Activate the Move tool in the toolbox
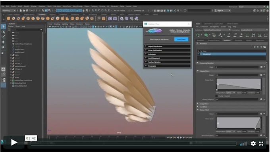This screenshot has width=270, height=153. pos(3,42)
